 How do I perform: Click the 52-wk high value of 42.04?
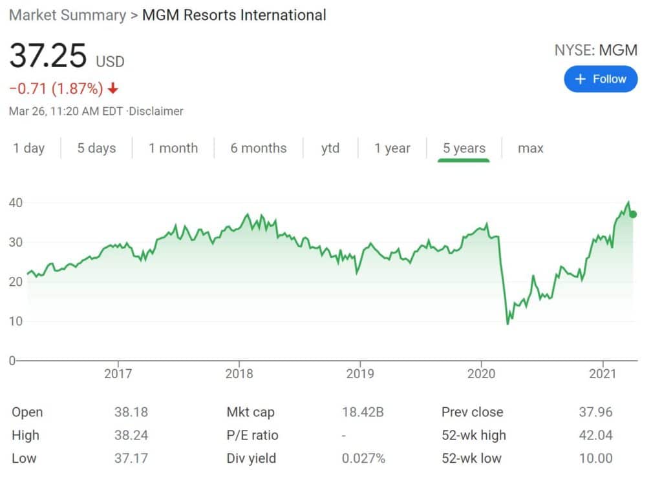coord(595,435)
